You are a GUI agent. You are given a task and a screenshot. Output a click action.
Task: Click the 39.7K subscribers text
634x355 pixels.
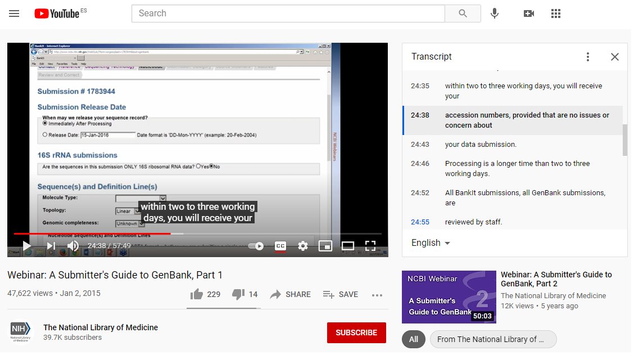73,337
